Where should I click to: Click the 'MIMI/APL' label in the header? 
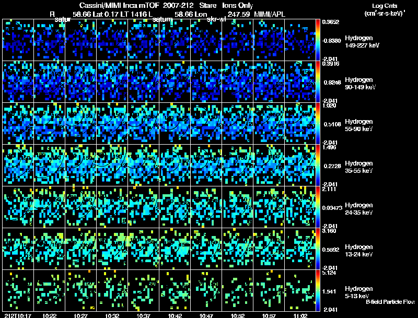pos(270,14)
